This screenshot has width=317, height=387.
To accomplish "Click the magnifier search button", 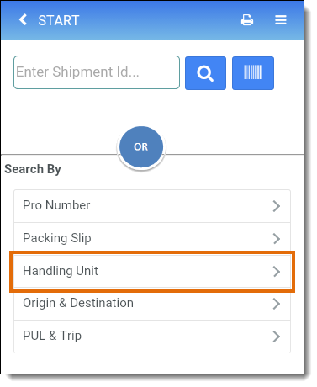I will (205, 73).
